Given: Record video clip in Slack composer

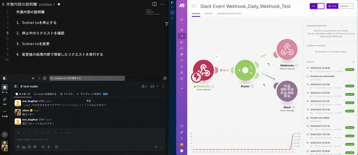Looking at the screenshot, I should coord(43,147).
